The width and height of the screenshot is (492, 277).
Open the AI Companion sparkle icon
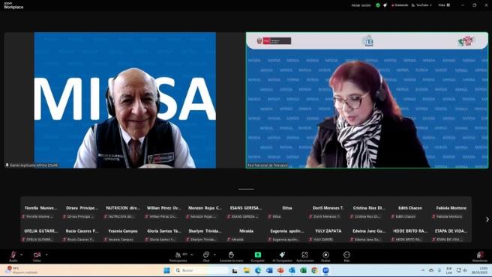282,255
